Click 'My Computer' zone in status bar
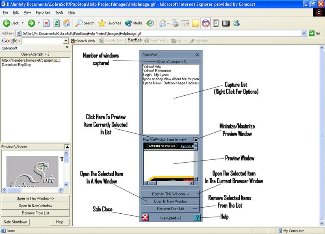This screenshot has width=325, height=234. [291, 231]
